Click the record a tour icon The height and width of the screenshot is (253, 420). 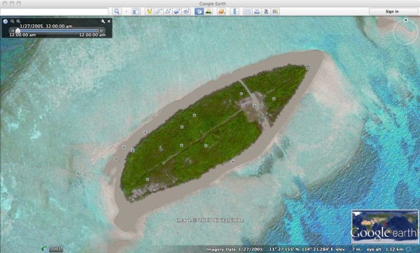[186, 11]
